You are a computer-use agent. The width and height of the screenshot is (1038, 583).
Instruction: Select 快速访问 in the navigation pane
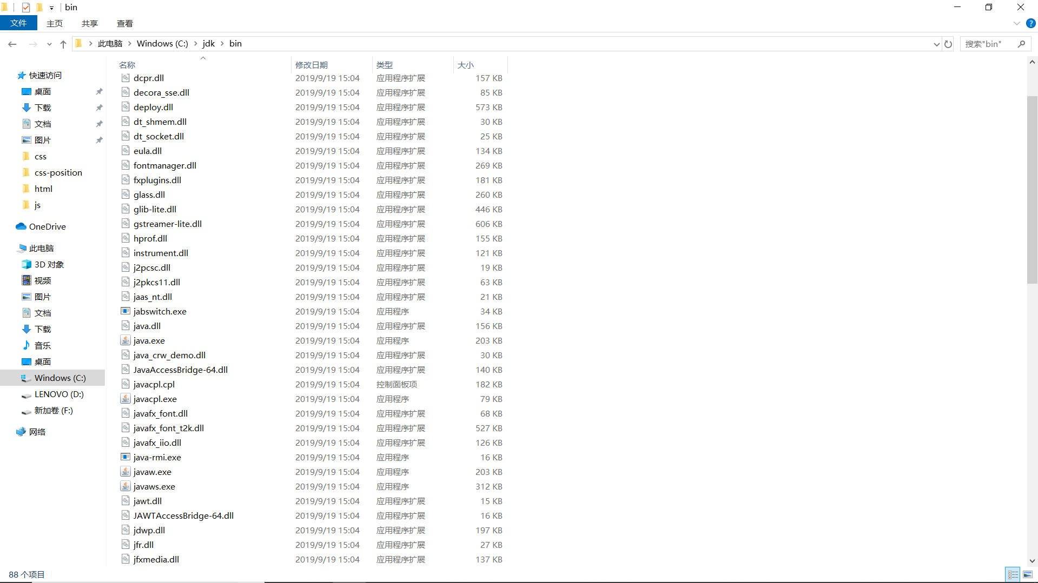(45, 75)
